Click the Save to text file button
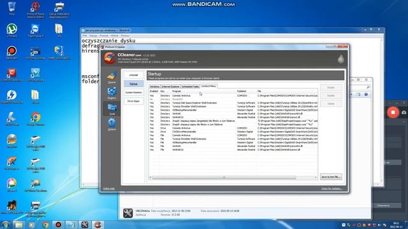Image resolution: width=408 pixels, height=229 pixels. [331, 177]
